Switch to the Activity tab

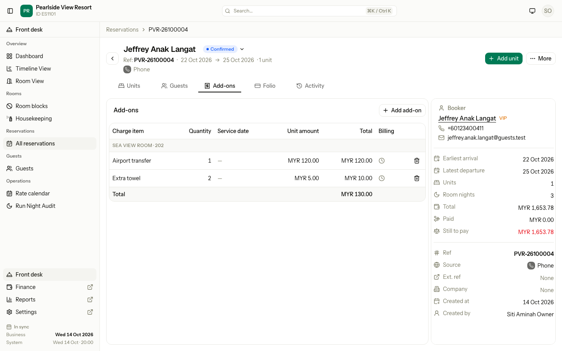[x=310, y=86]
